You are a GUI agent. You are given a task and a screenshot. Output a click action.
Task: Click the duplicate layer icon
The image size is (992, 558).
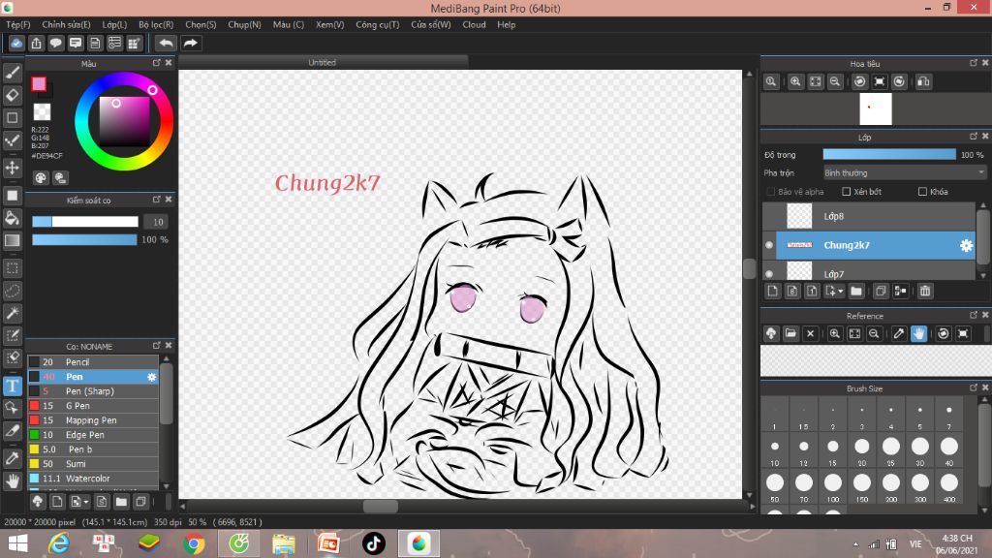[x=881, y=291]
